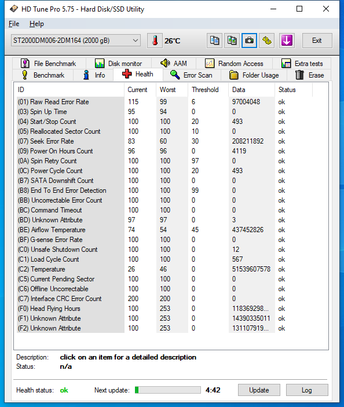Click the Worst column header

point(172,90)
